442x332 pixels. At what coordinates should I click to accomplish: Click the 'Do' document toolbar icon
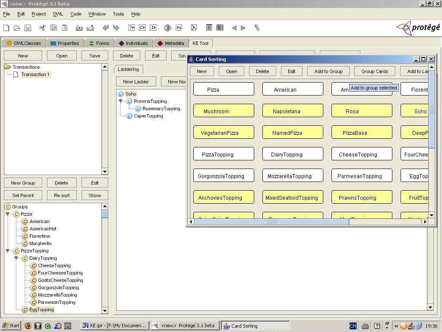179,27
